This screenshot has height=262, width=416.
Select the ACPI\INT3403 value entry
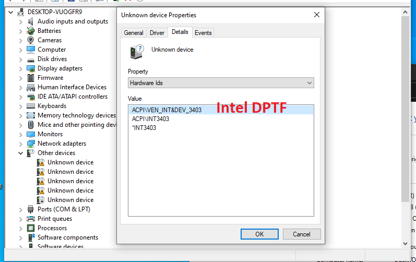pyautogui.click(x=150, y=119)
